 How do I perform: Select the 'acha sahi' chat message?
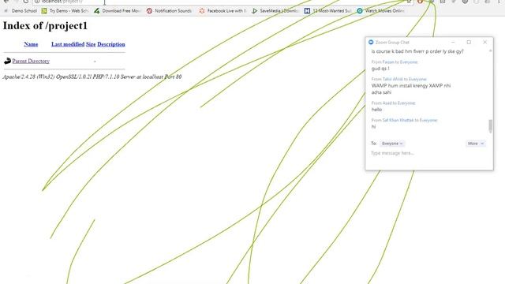(x=381, y=92)
